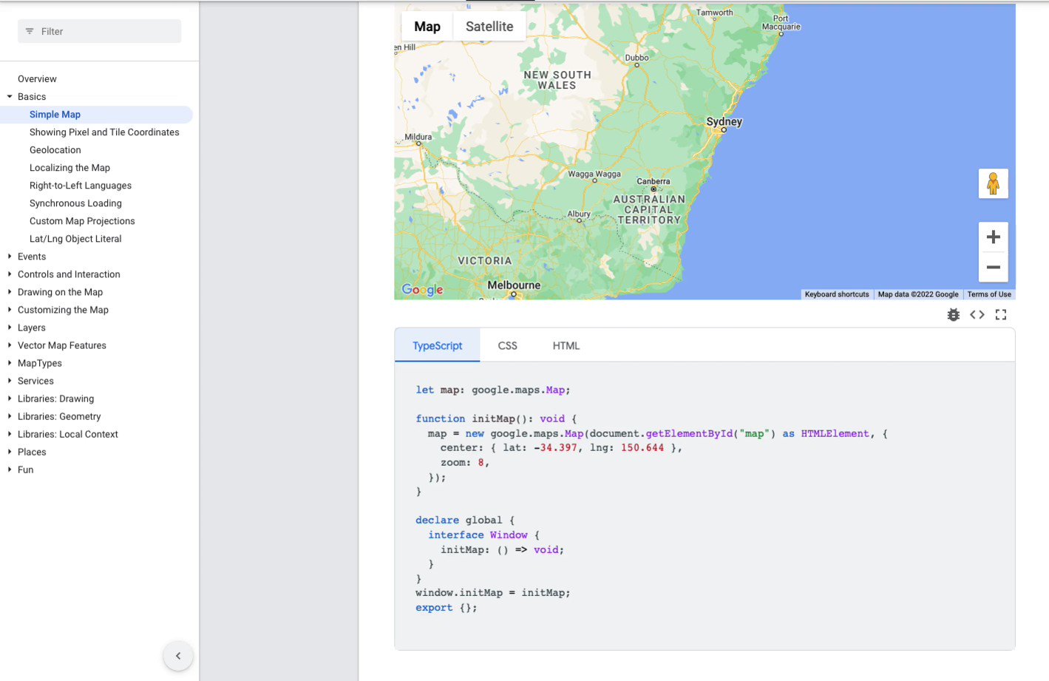
Task: Expand the sample to fullscreen
Action: point(1001,314)
